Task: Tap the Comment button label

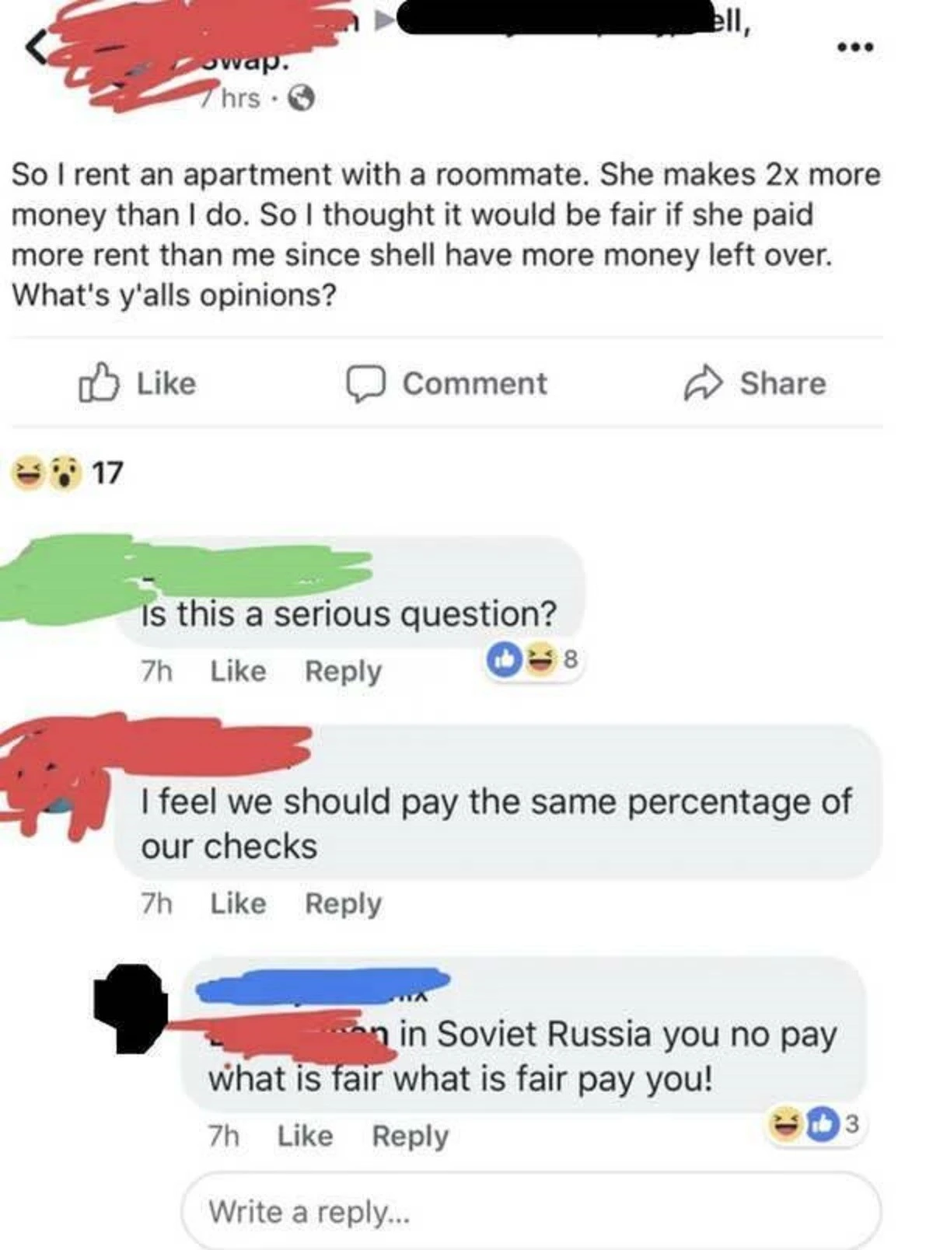Action: [474, 383]
